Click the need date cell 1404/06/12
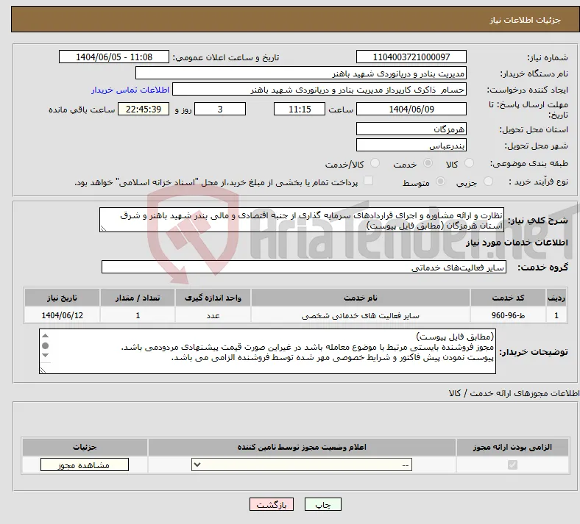This screenshot has height=524, width=580. (62, 315)
